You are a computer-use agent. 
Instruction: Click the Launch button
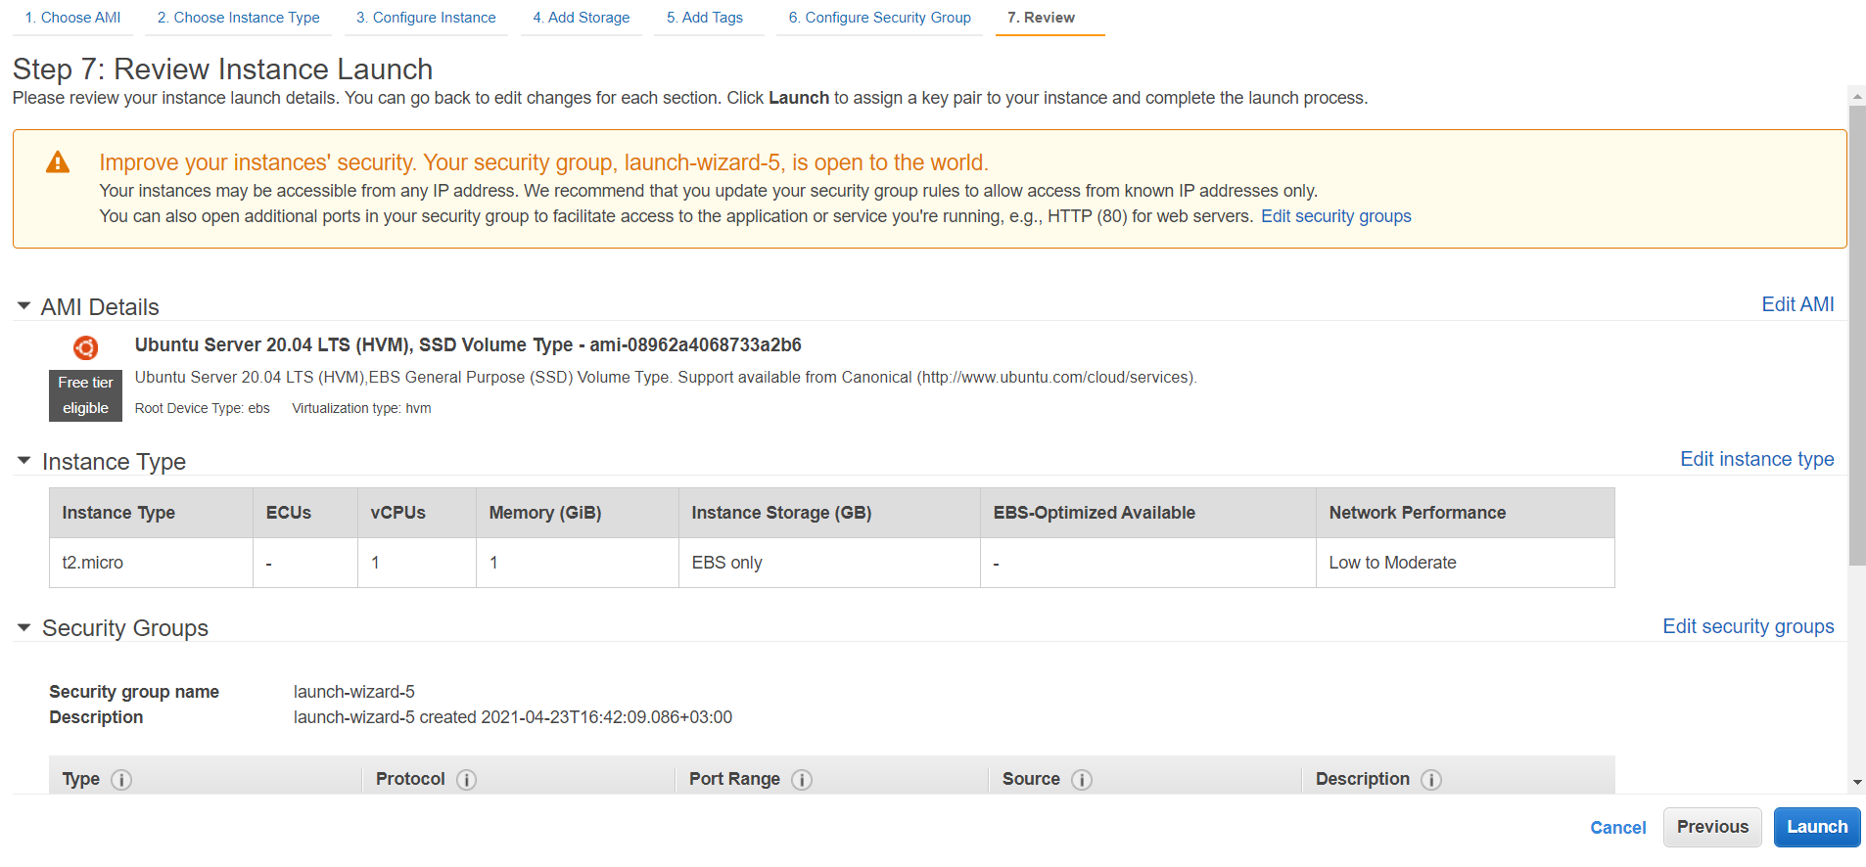point(1817,827)
